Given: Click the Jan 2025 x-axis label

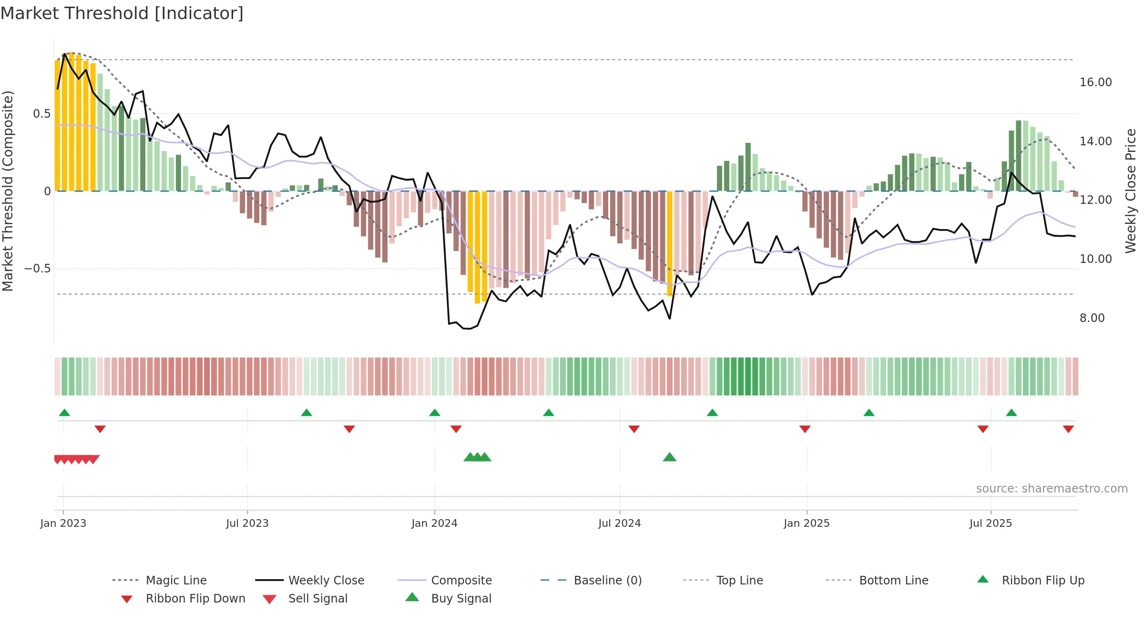Looking at the screenshot, I should coord(807,523).
